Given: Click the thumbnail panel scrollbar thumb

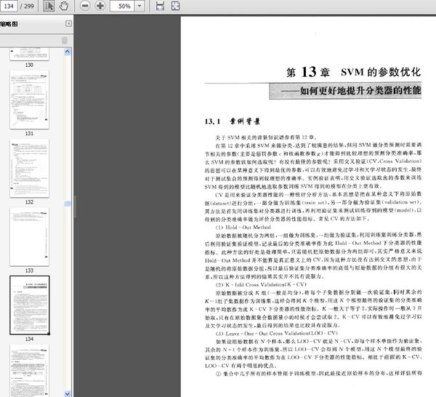Looking at the screenshot, I should point(68,204).
